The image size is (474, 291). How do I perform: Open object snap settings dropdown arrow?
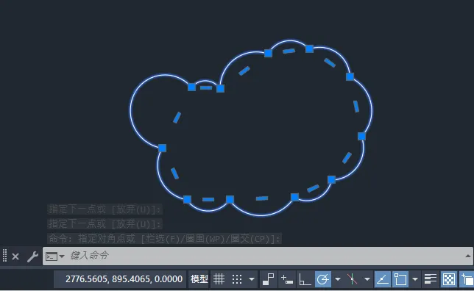415,279
